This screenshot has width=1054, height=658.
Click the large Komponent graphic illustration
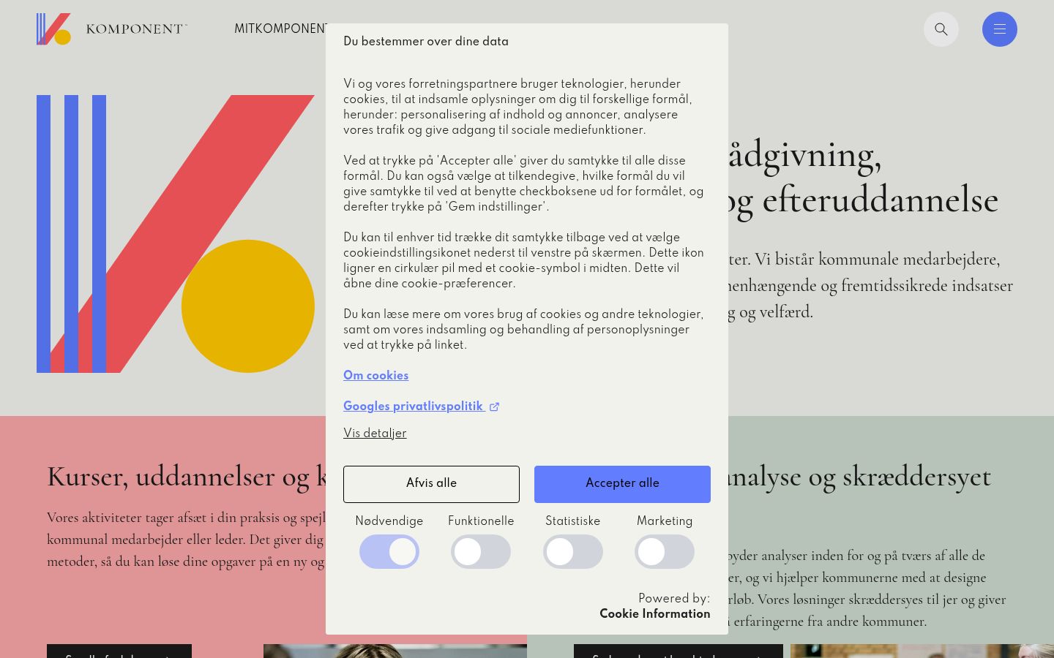coord(176,234)
